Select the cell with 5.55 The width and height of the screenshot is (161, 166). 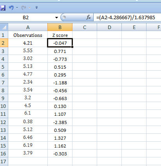point(28,51)
